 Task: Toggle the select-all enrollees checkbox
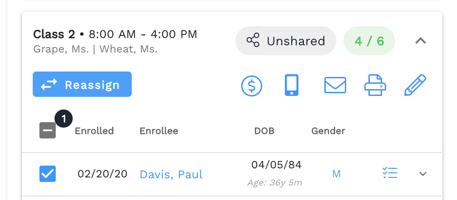[x=48, y=130]
